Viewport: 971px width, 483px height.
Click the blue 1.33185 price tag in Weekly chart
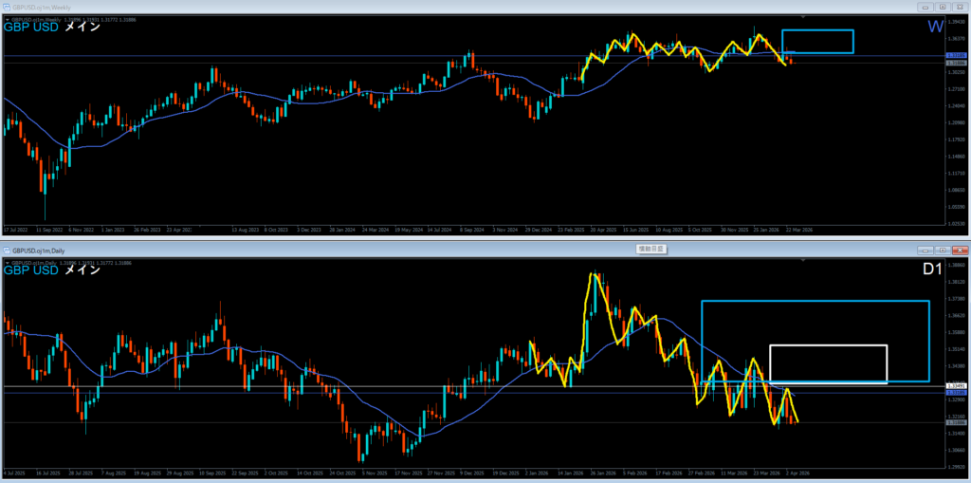click(956, 56)
